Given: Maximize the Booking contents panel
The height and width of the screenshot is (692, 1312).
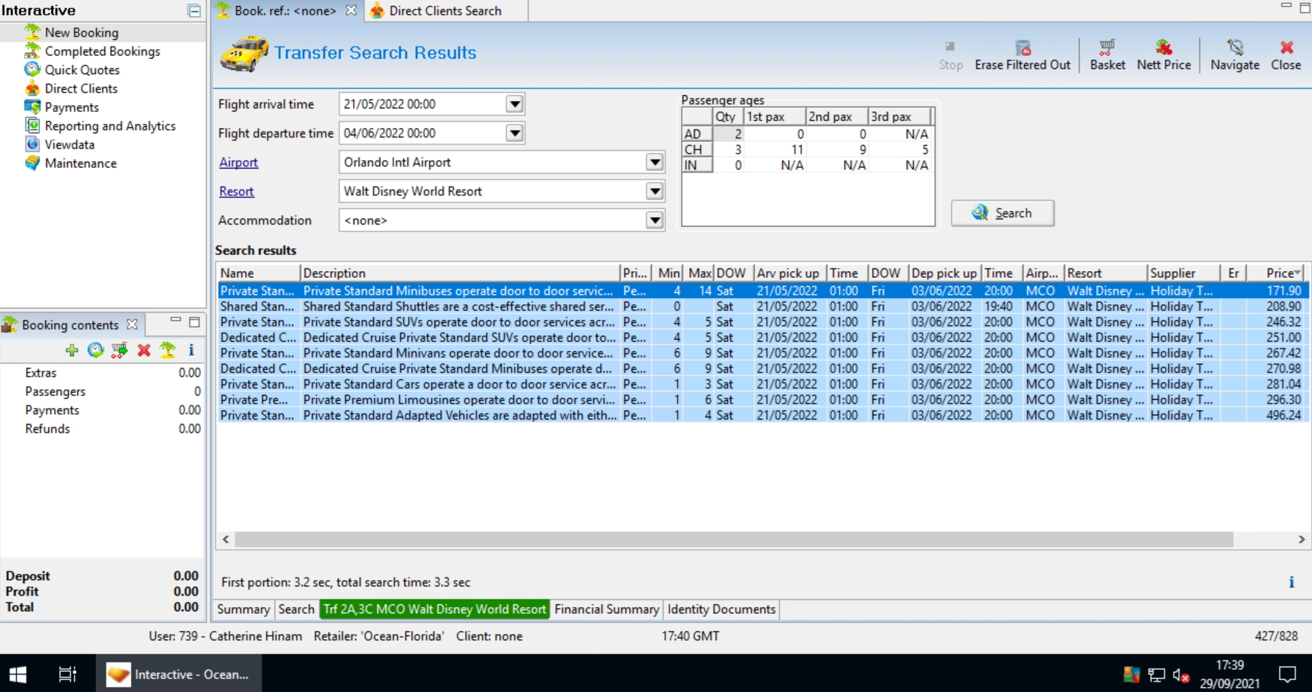Looking at the screenshot, I should pyautogui.click(x=194, y=322).
